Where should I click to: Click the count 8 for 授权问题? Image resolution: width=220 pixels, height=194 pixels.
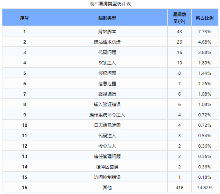[x=179, y=73]
